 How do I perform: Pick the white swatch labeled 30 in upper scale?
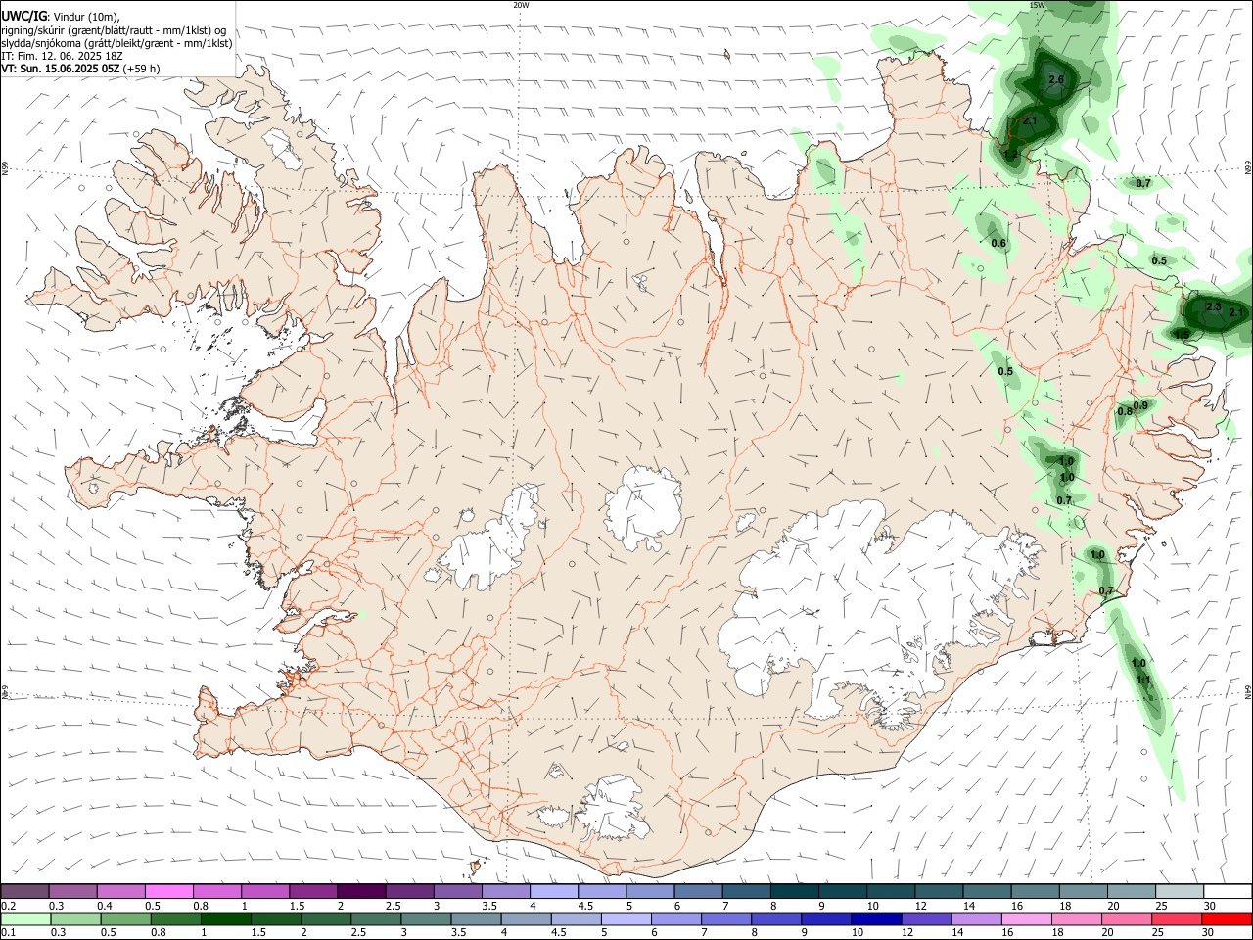pos(1228,892)
